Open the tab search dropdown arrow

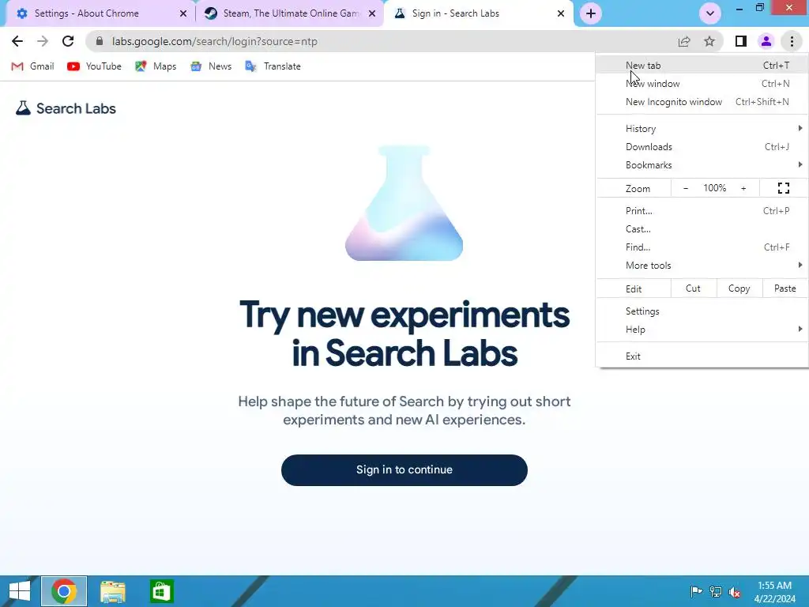click(710, 13)
